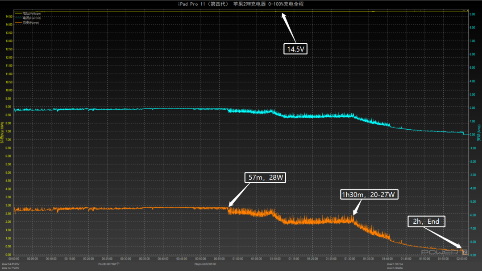Click the 00:45:00 time axis label
This screenshot has width=482, height=271.
pos(182,259)
